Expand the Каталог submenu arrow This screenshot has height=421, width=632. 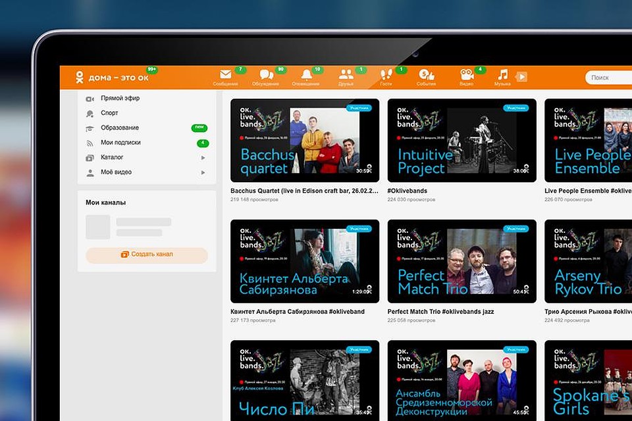pyautogui.click(x=203, y=157)
